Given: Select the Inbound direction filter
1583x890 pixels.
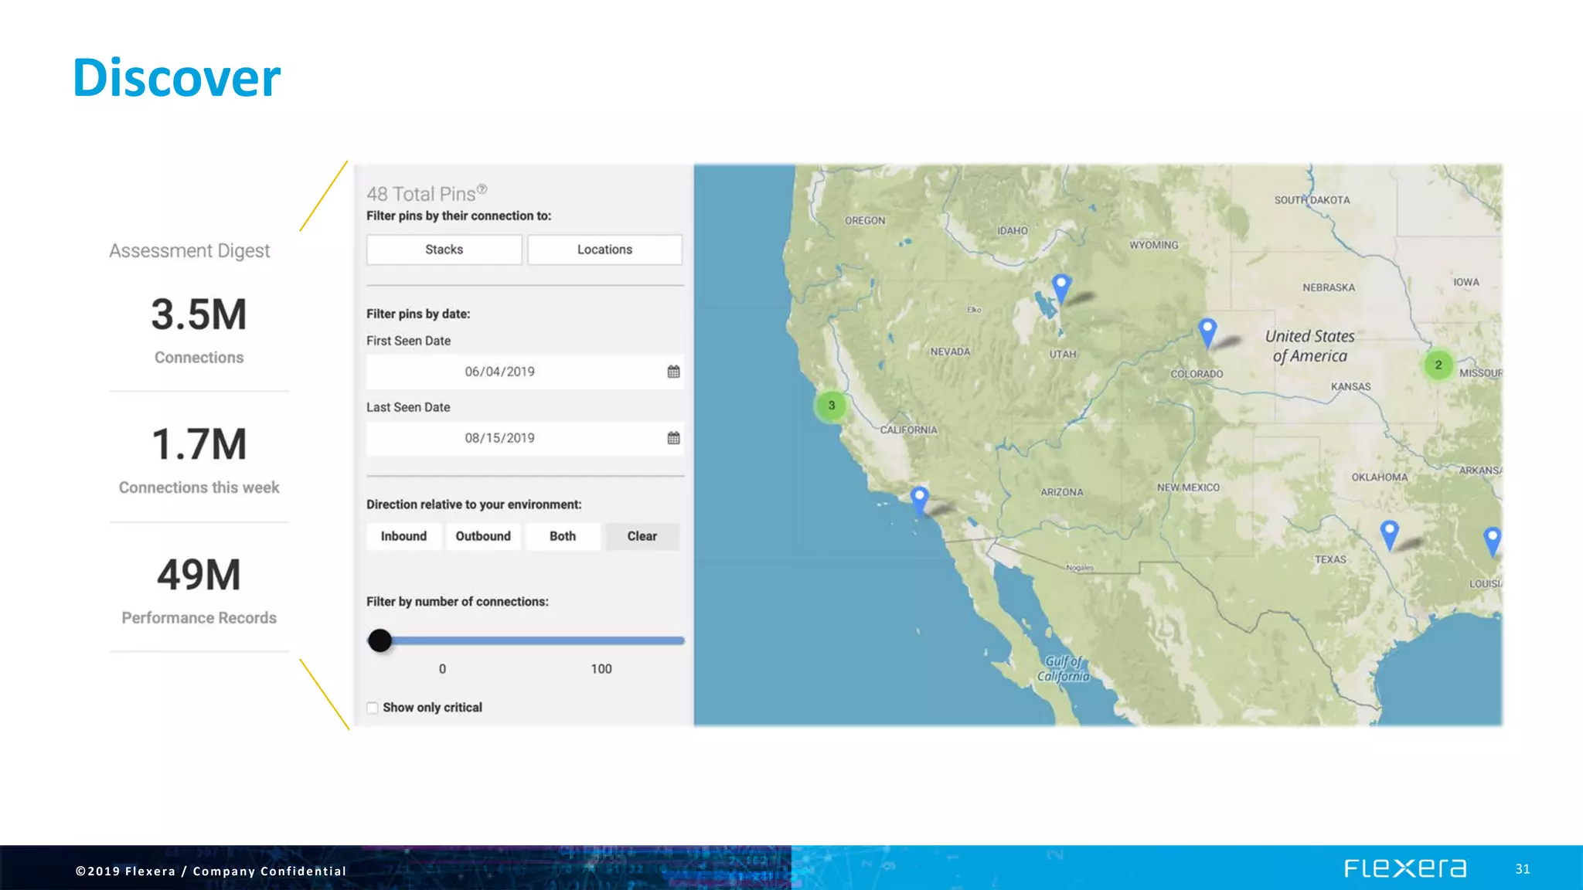Looking at the screenshot, I should [x=403, y=536].
